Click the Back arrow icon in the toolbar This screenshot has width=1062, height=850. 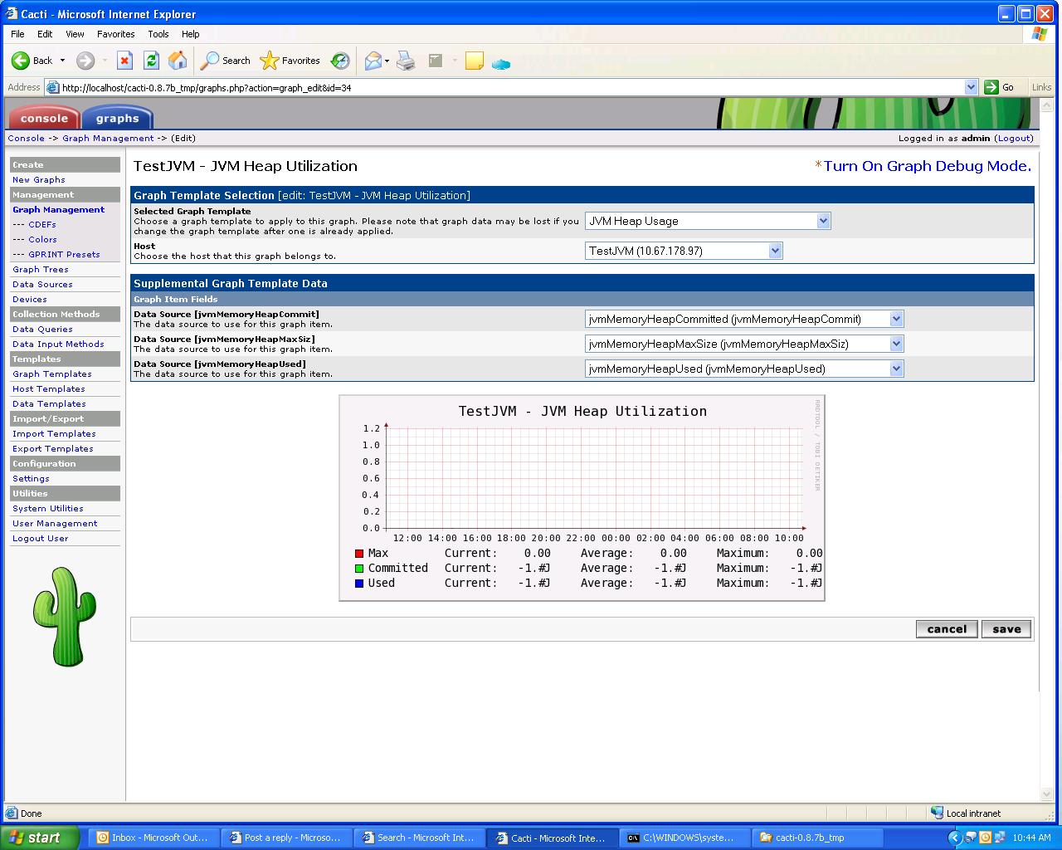[21, 61]
